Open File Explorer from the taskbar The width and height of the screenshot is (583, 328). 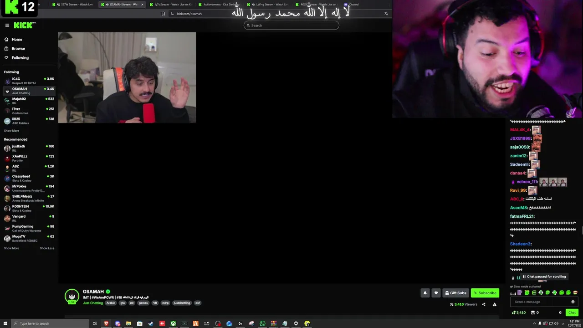point(129,323)
